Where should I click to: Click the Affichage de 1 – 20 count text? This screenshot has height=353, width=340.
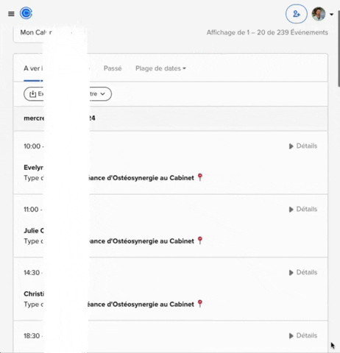point(267,32)
